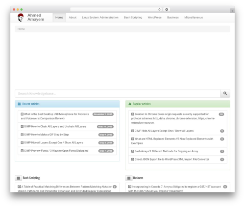This screenshot has height=207, width=245.
Task: Click the Home breadcrumb link
Action: coord(21,29)
